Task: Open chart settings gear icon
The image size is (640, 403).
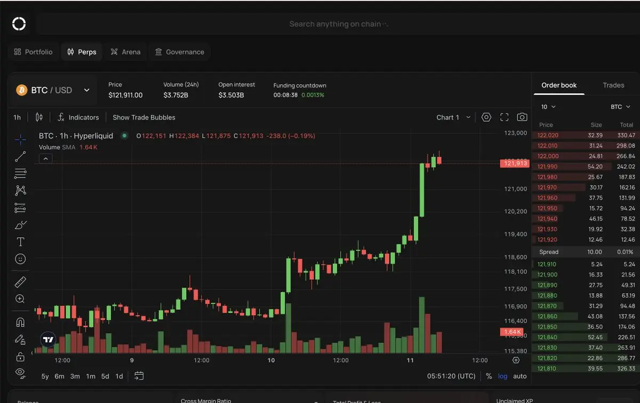Action: coord(486,117)
